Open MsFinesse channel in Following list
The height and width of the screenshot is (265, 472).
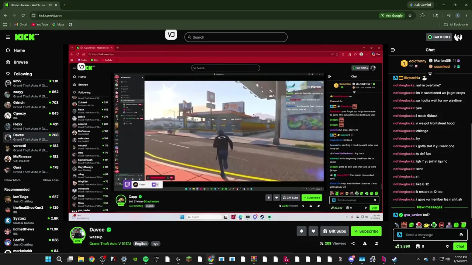31,159
